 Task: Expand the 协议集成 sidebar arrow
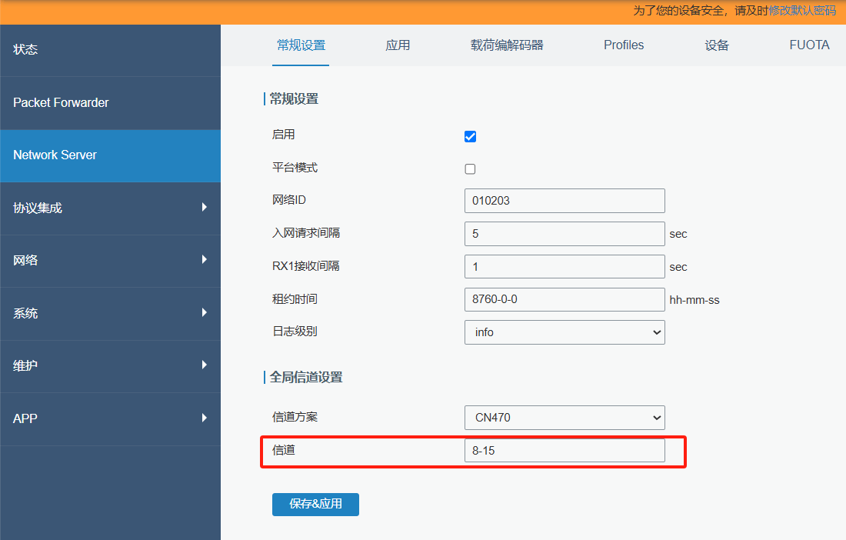tap(204, 207)
